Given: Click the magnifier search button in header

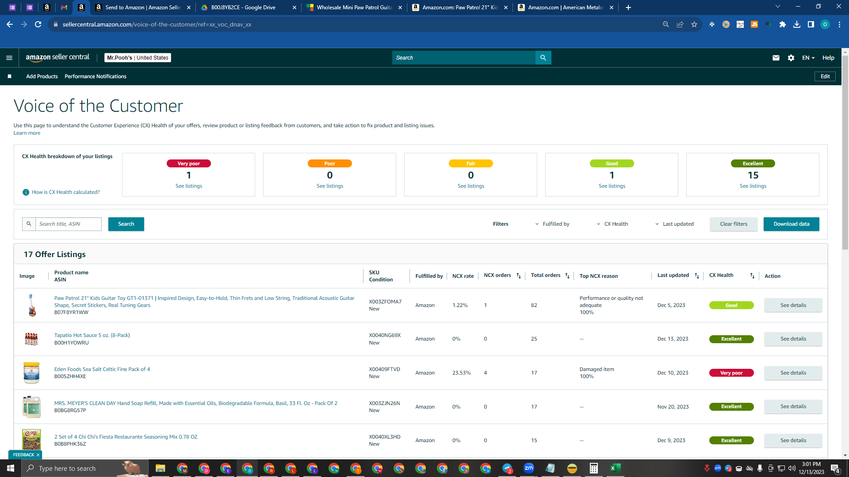Looking at the screenshot, I should point(543,58).
